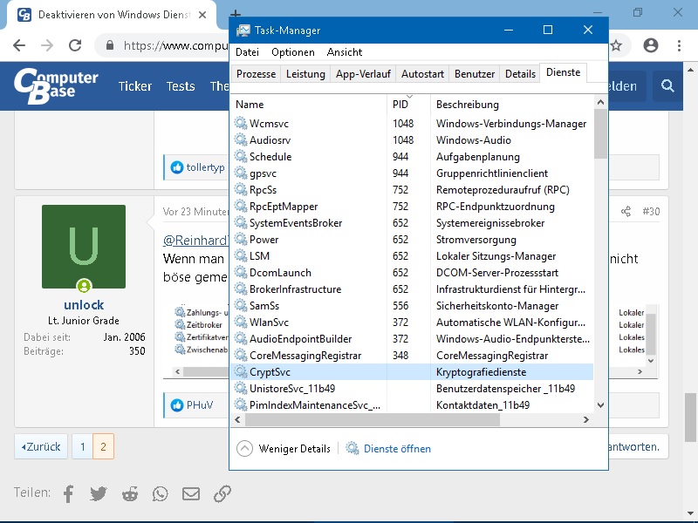Select the UnistoreSvc_11b49 service row
This screenshot has width=698, height=523.
tap(412, 388)
